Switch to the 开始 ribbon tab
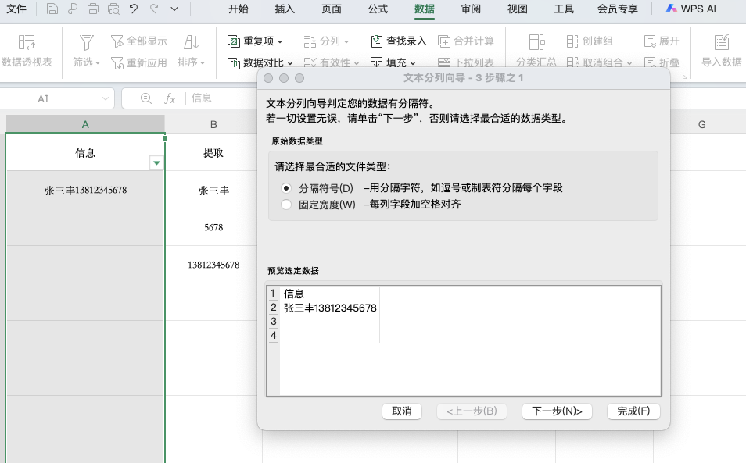 click(239, 9)
